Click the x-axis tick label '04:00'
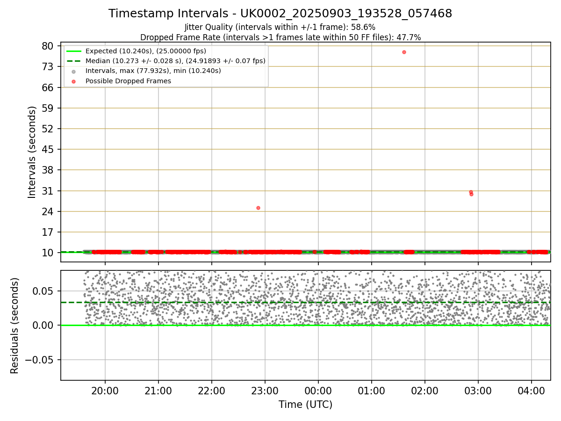This screenshot has width=561, height=421. pyautogui.click(x=532, y=391)
